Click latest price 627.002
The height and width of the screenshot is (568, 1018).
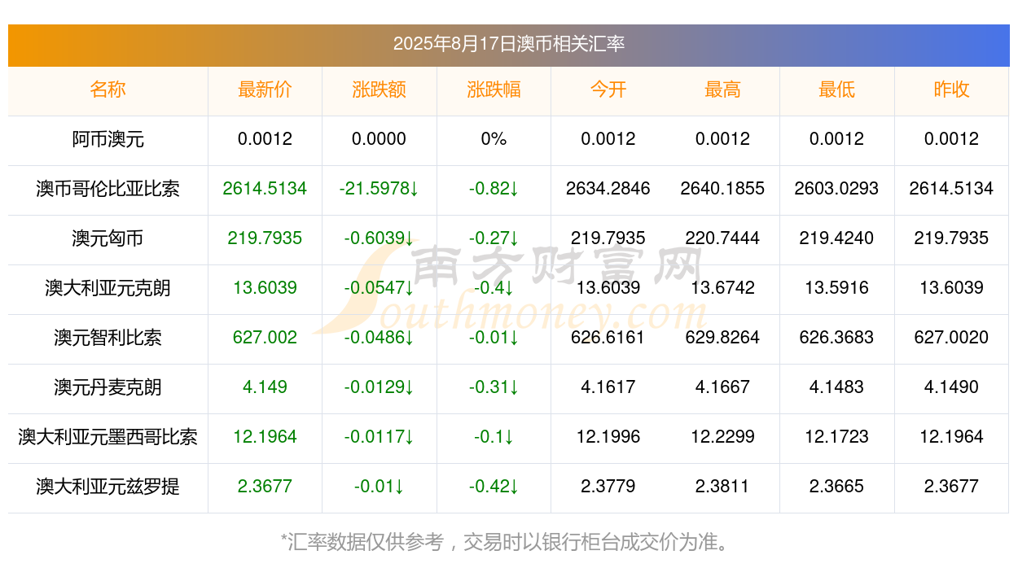265,338
